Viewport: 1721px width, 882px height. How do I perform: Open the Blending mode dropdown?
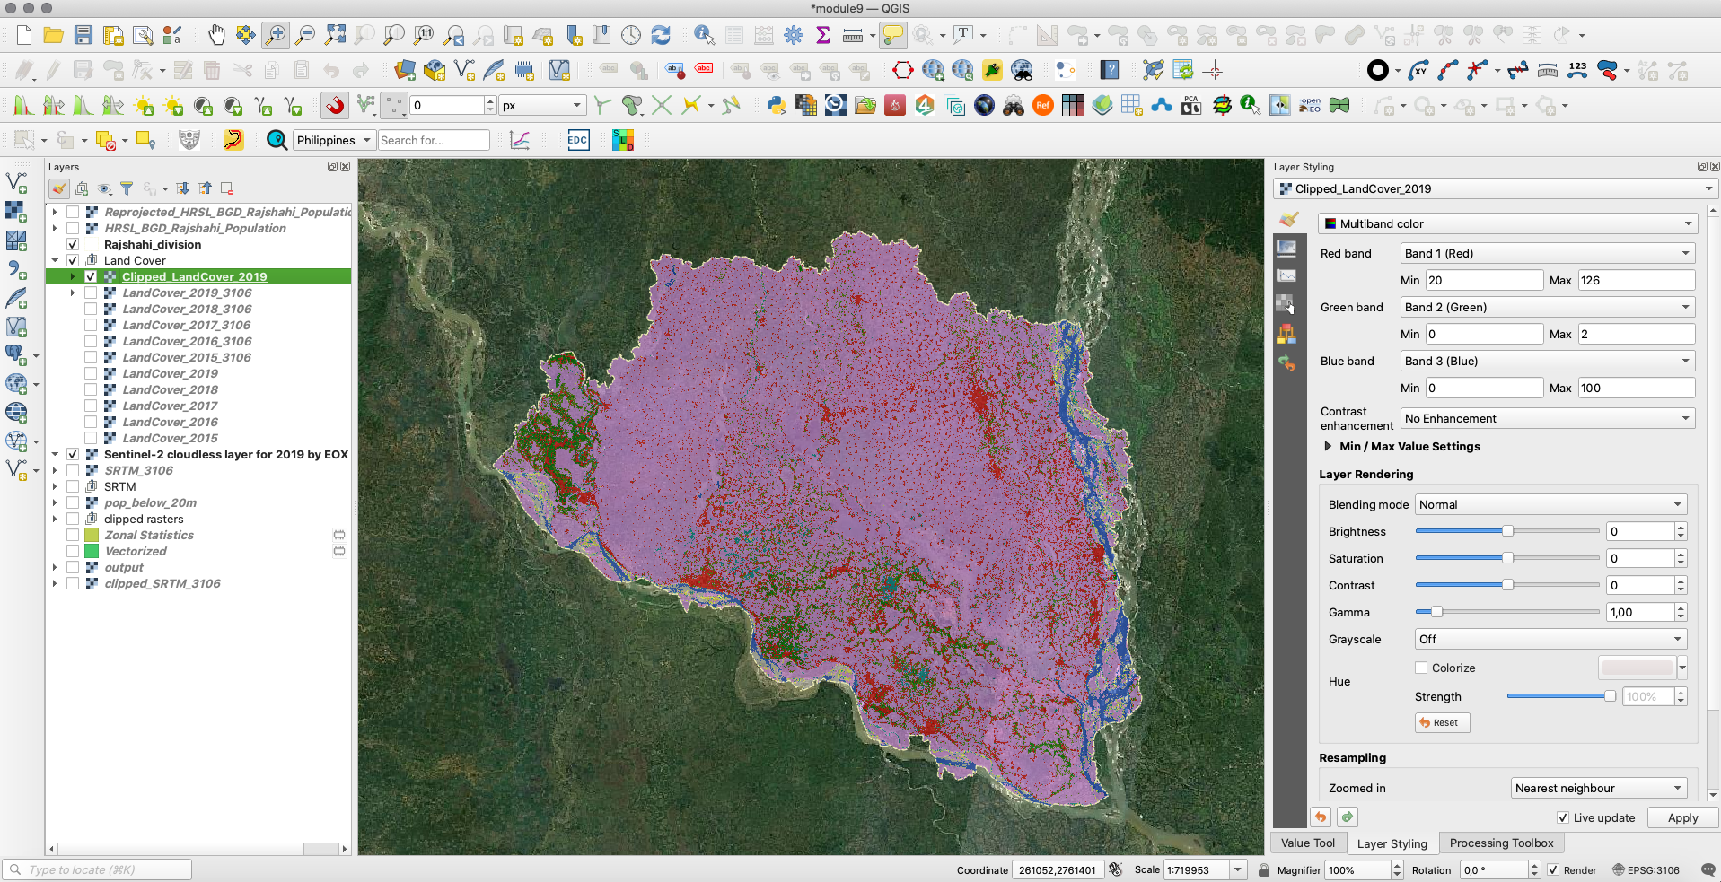1551,504
